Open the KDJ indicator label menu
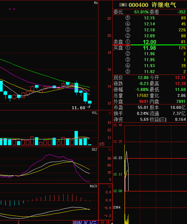Image resolution: width=187 pixels, height=224 pixels. 94,150
